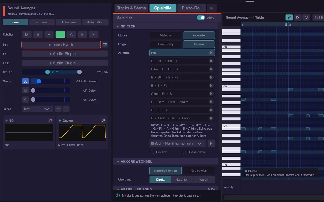
Task: Click the edit icon next to musaik Synth
Action: [x=105, y=45]
